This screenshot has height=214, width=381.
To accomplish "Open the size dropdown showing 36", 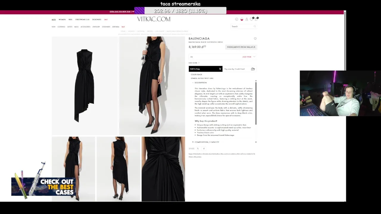I will point(223,57).
